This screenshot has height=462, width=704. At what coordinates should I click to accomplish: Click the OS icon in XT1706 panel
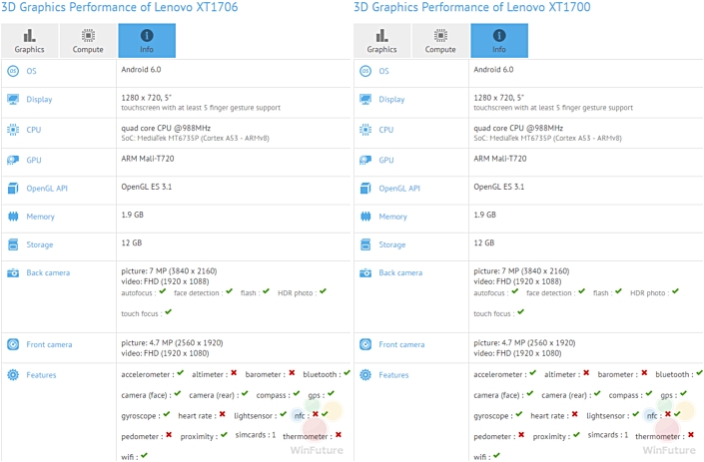pyautogui.click(x=13, y=71)
